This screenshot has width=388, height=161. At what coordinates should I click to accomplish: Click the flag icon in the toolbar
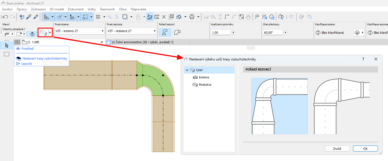(257, 17)
